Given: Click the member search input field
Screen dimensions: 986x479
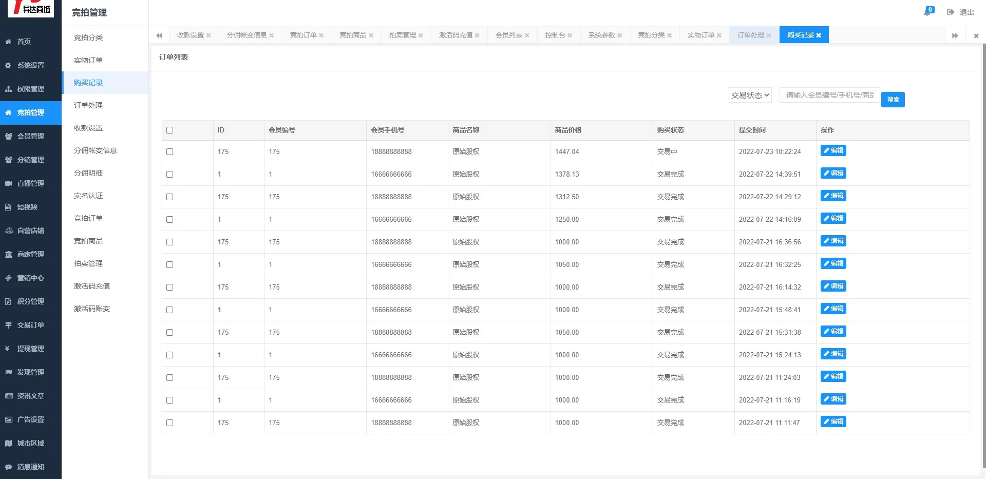Looking at the screenshot, I should click(829, 95).
